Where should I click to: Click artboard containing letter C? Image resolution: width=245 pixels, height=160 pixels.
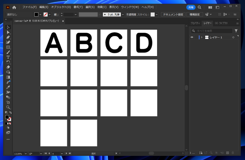click(114, 43)
